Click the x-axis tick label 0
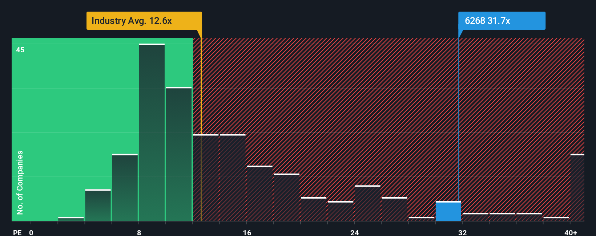 [x=31, y=232]
